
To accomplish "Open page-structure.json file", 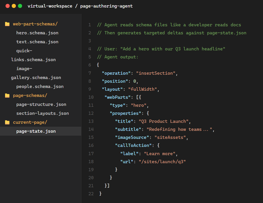I will point(41,104).
